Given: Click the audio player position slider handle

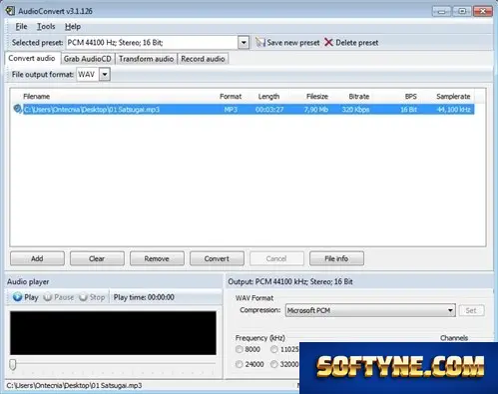Looking at the screenshot, I should pyautogui.click(x=13, y=364).
